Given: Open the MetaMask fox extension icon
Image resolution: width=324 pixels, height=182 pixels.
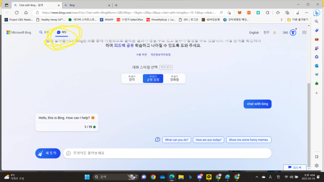Looking at the screenshot, I should 239,13.
